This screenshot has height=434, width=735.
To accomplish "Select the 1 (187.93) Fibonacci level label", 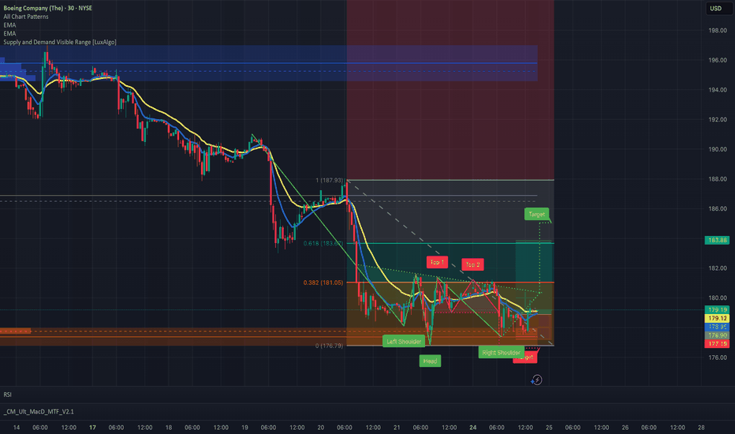I will pos(328,180).
